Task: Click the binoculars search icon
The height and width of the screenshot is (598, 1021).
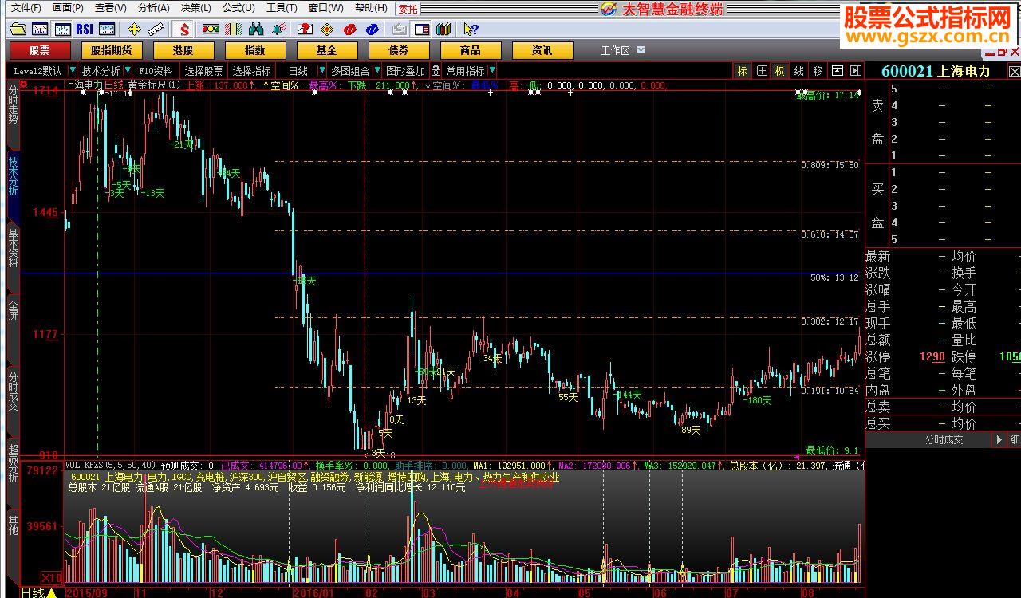Action: 256,30
